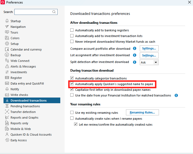Show info for Lot assignment after download
Screen dimensions: 193x154
click(x=135, y=55)
